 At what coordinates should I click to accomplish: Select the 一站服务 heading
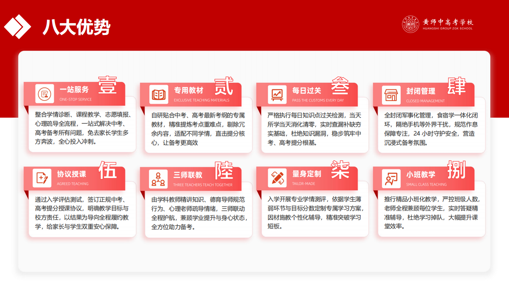tap(74, 90)
